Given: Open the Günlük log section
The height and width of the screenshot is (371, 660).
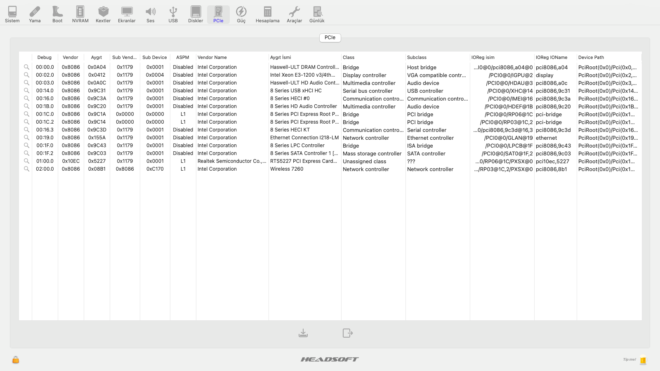Looking at the screenshot, I should point(317,14).
